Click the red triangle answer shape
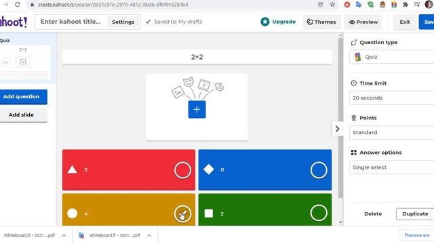Image resolution: width=434 pixels, height=244 pixels. click(x=73, y=169)
